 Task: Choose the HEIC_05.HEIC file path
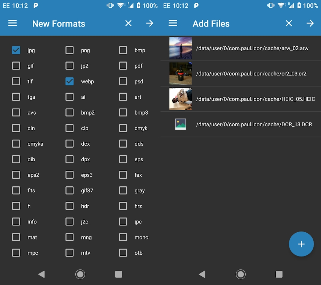tap(255, 99)
